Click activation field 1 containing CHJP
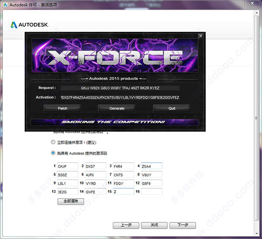This screenshot has height=239, width=262. pyautogui.click(x=68, y=166)
